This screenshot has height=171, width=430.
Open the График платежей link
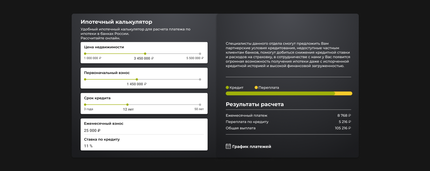tap(251, 146)
